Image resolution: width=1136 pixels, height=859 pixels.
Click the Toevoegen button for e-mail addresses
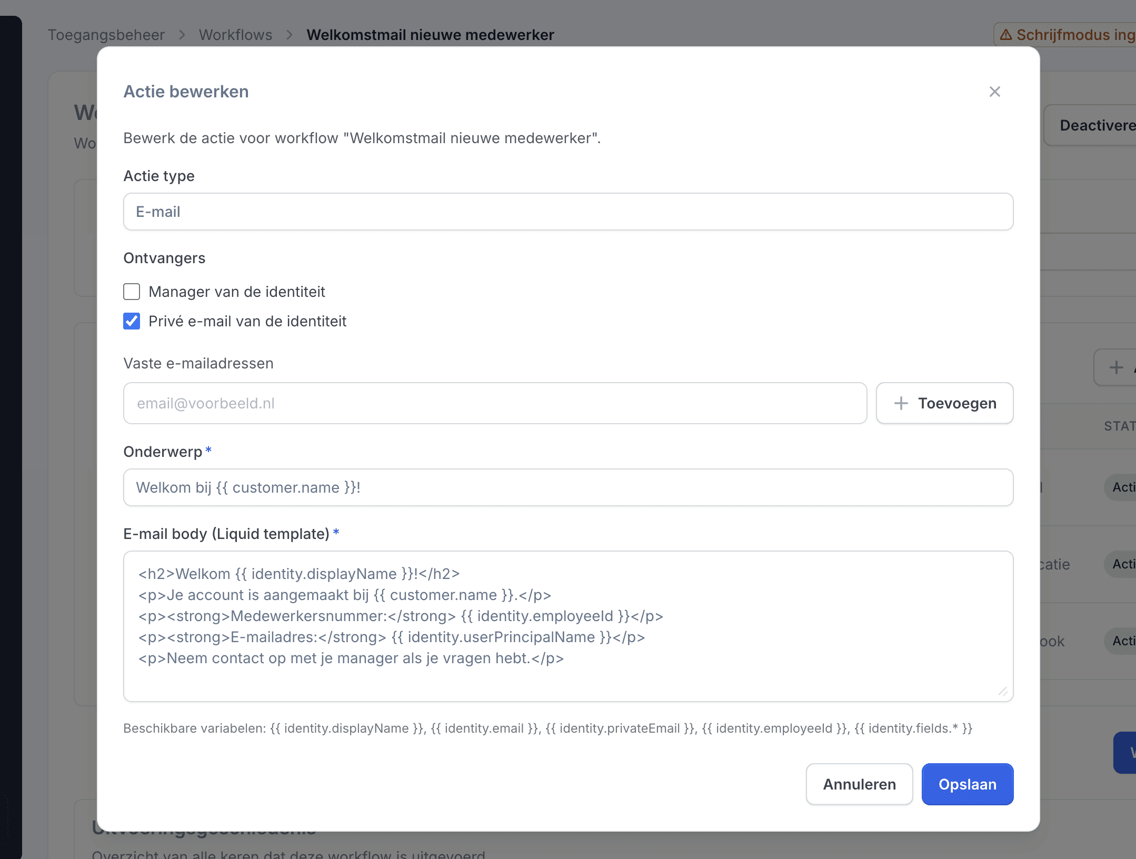click(944, 403)
